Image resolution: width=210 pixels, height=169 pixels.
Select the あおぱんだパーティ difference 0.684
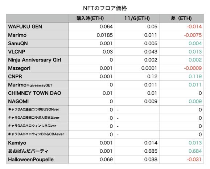[195, 151]
